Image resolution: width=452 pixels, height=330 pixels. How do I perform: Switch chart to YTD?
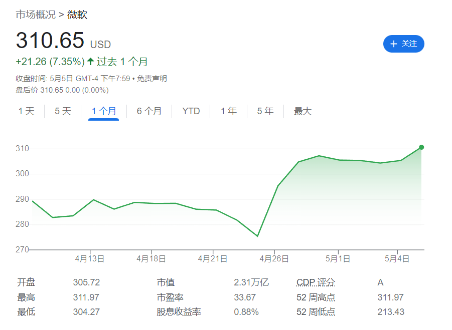(191, 111)
